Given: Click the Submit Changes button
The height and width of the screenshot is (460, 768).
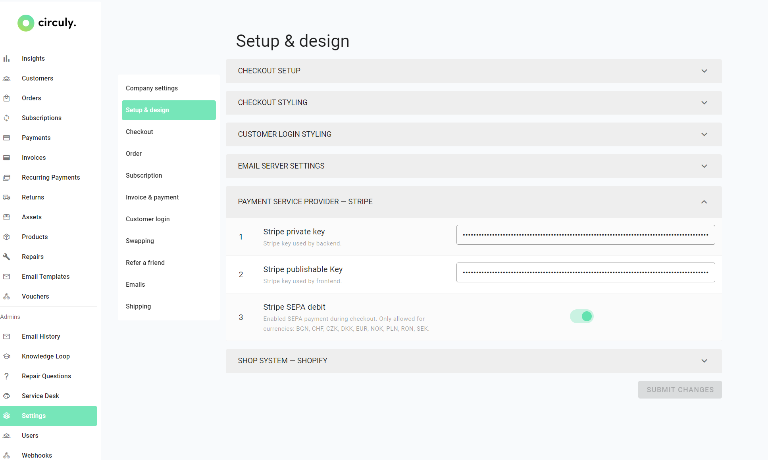Looking at the screenshot, I should 680,390.
